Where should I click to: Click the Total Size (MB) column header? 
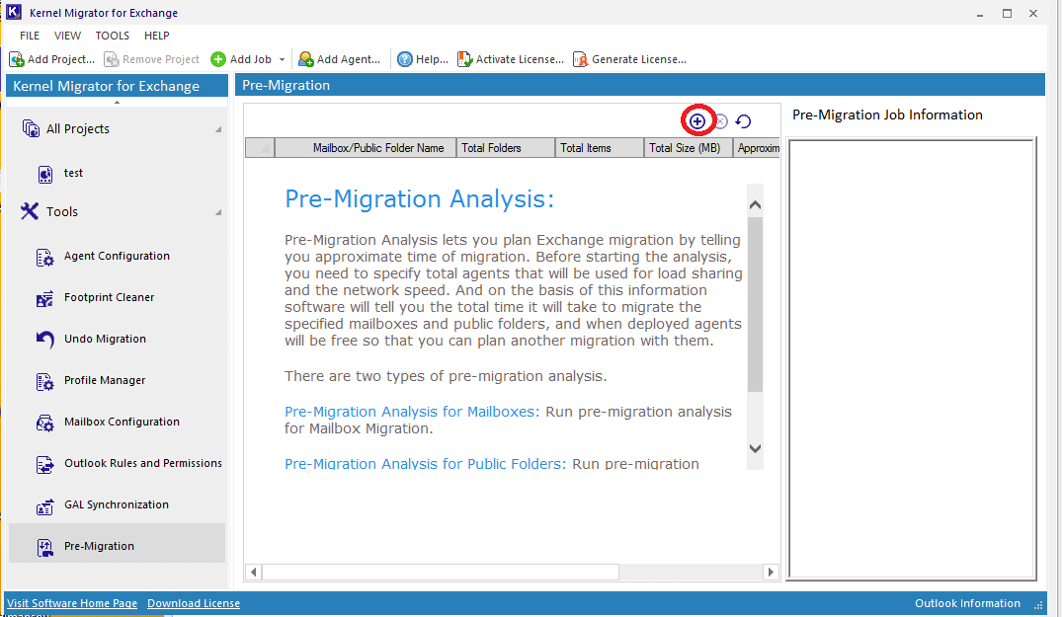[x=689, y=147]
